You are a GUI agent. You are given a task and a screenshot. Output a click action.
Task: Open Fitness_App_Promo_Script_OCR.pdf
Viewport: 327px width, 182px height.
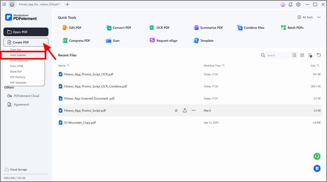tap(190, 74)
